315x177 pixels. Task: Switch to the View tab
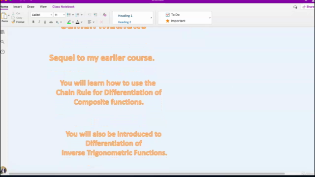43,6
